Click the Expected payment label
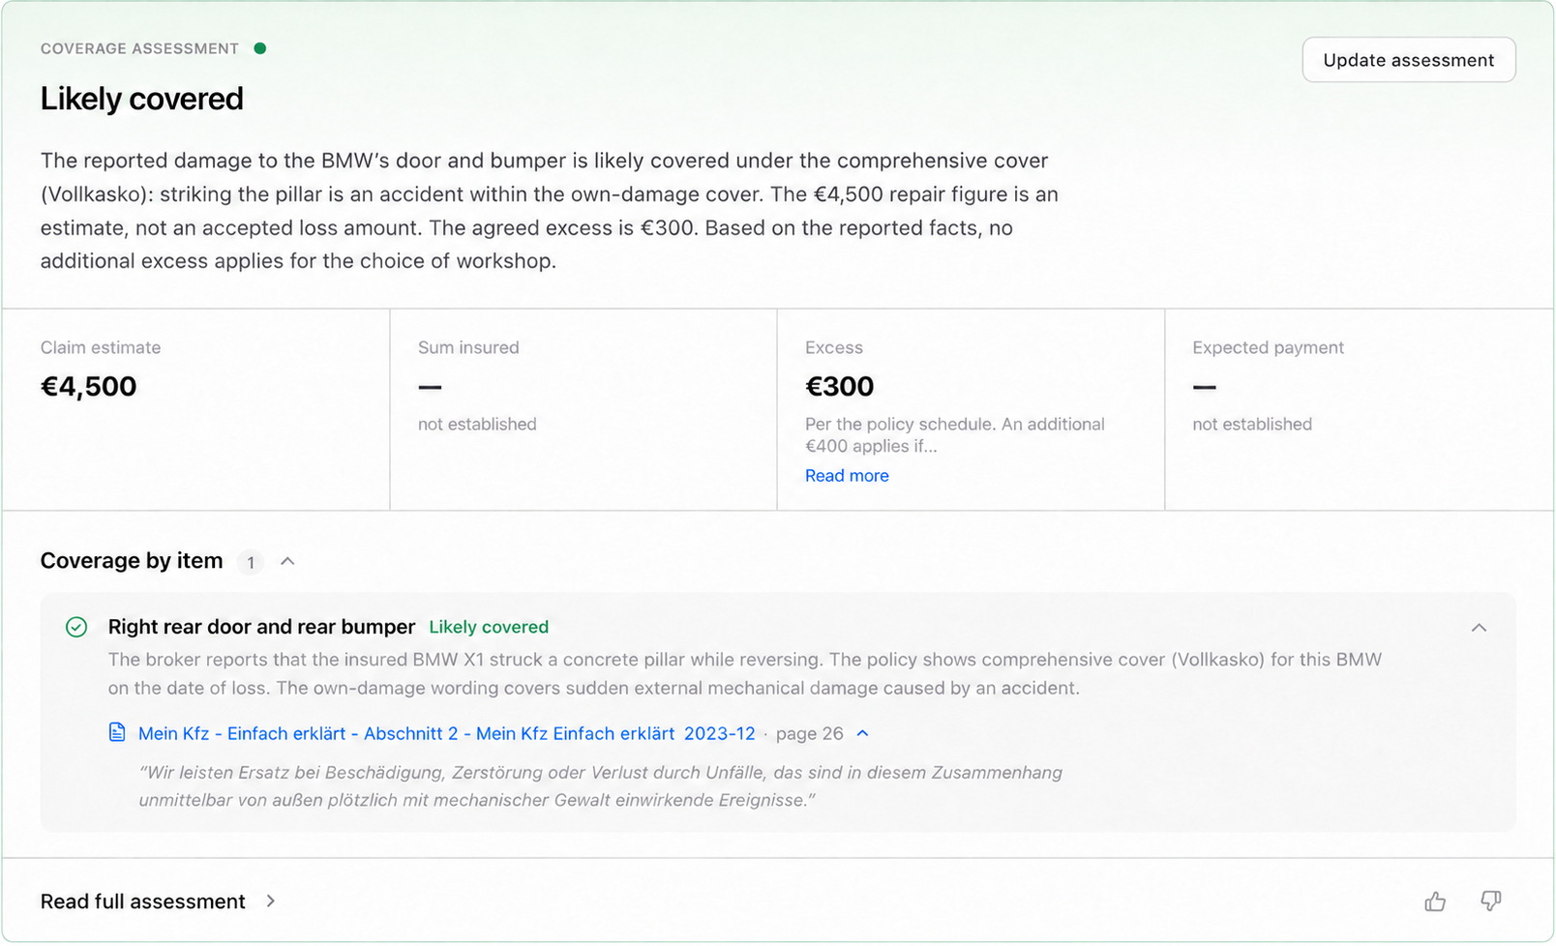 1268,347
